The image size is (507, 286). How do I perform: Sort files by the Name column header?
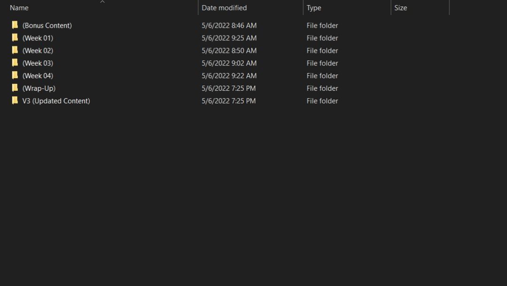(x=19, y=8)
